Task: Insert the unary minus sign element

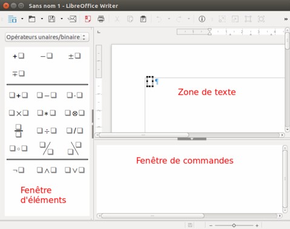Action: point(47,56)
